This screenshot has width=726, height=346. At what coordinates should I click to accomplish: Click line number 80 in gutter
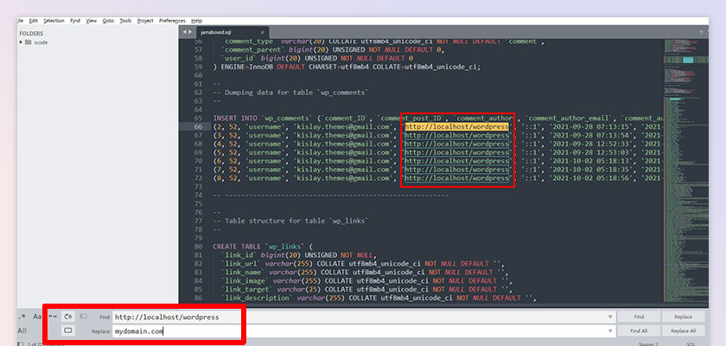click(x=198, y=247)
